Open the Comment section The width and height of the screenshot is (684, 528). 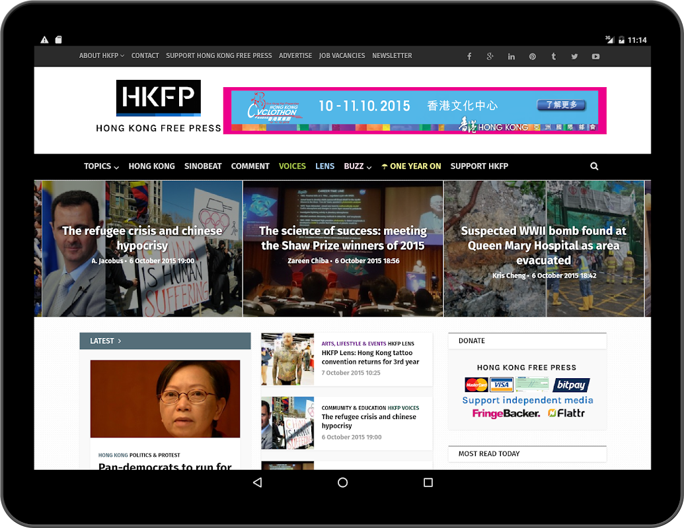(x=250, y=166)
